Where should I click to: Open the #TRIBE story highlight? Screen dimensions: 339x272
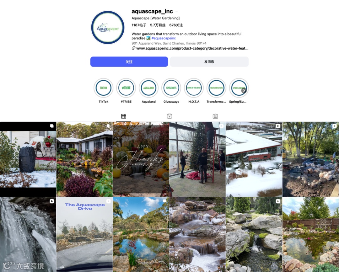coord(126,88)
